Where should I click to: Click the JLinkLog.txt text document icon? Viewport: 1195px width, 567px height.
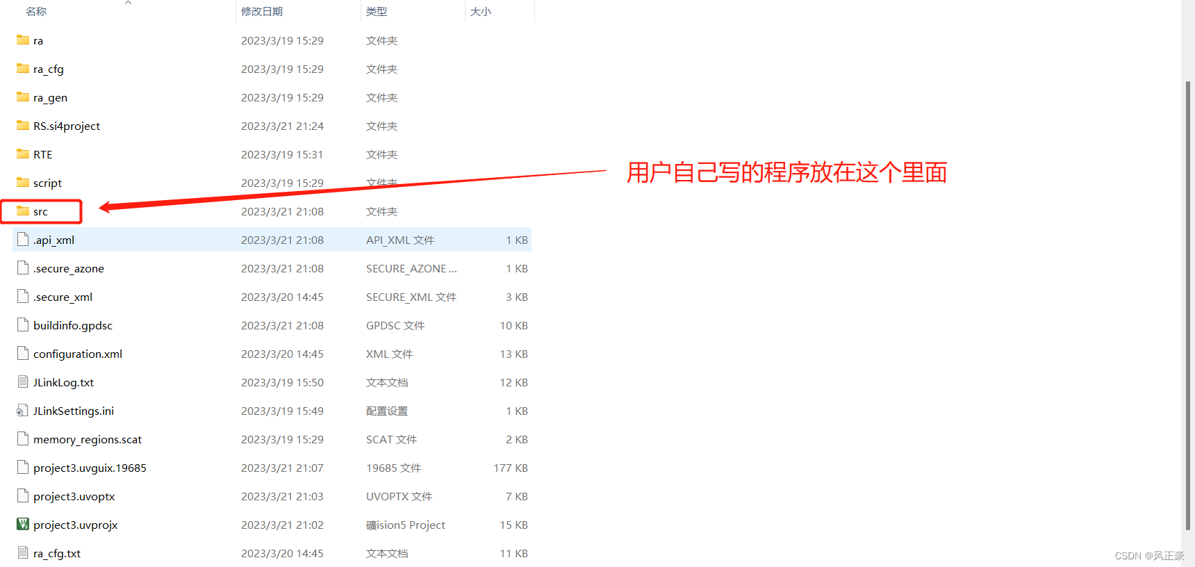23,382
